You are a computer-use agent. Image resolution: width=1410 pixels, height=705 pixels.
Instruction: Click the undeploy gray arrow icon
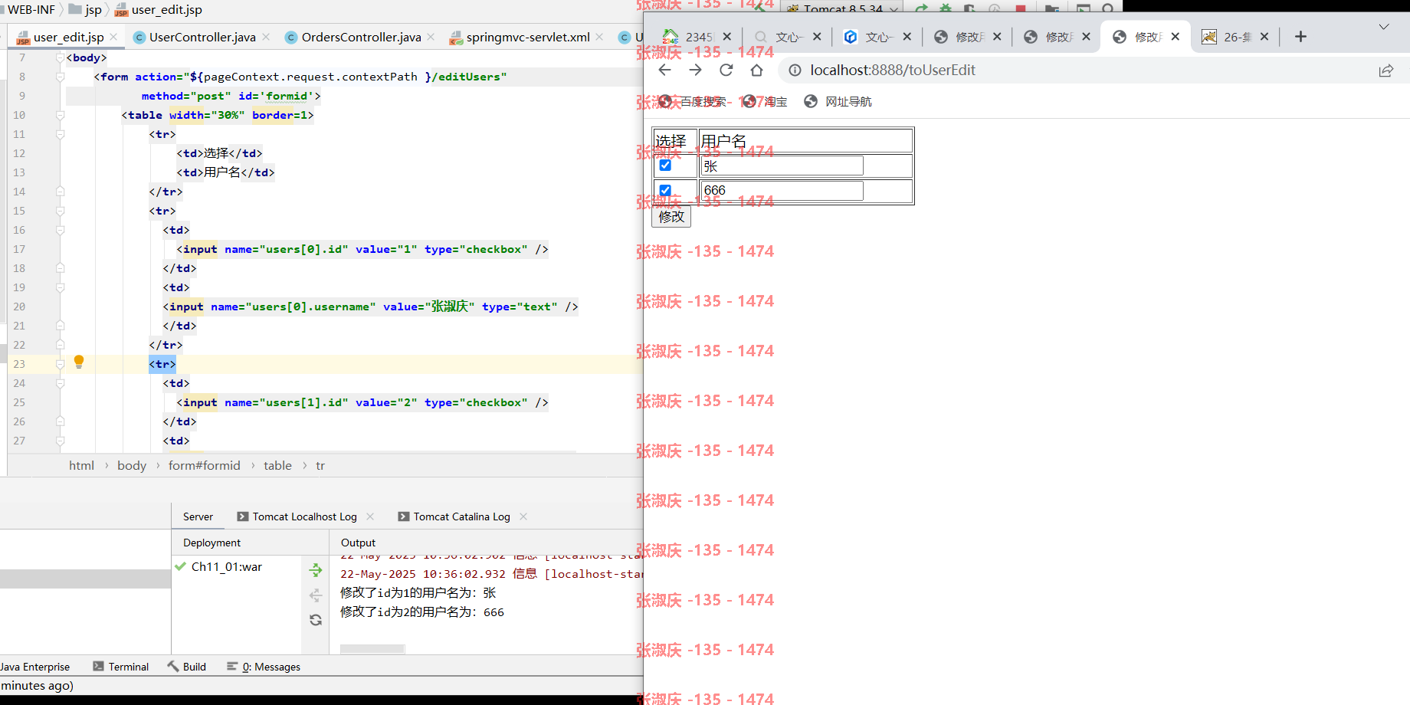pos(316,595)
